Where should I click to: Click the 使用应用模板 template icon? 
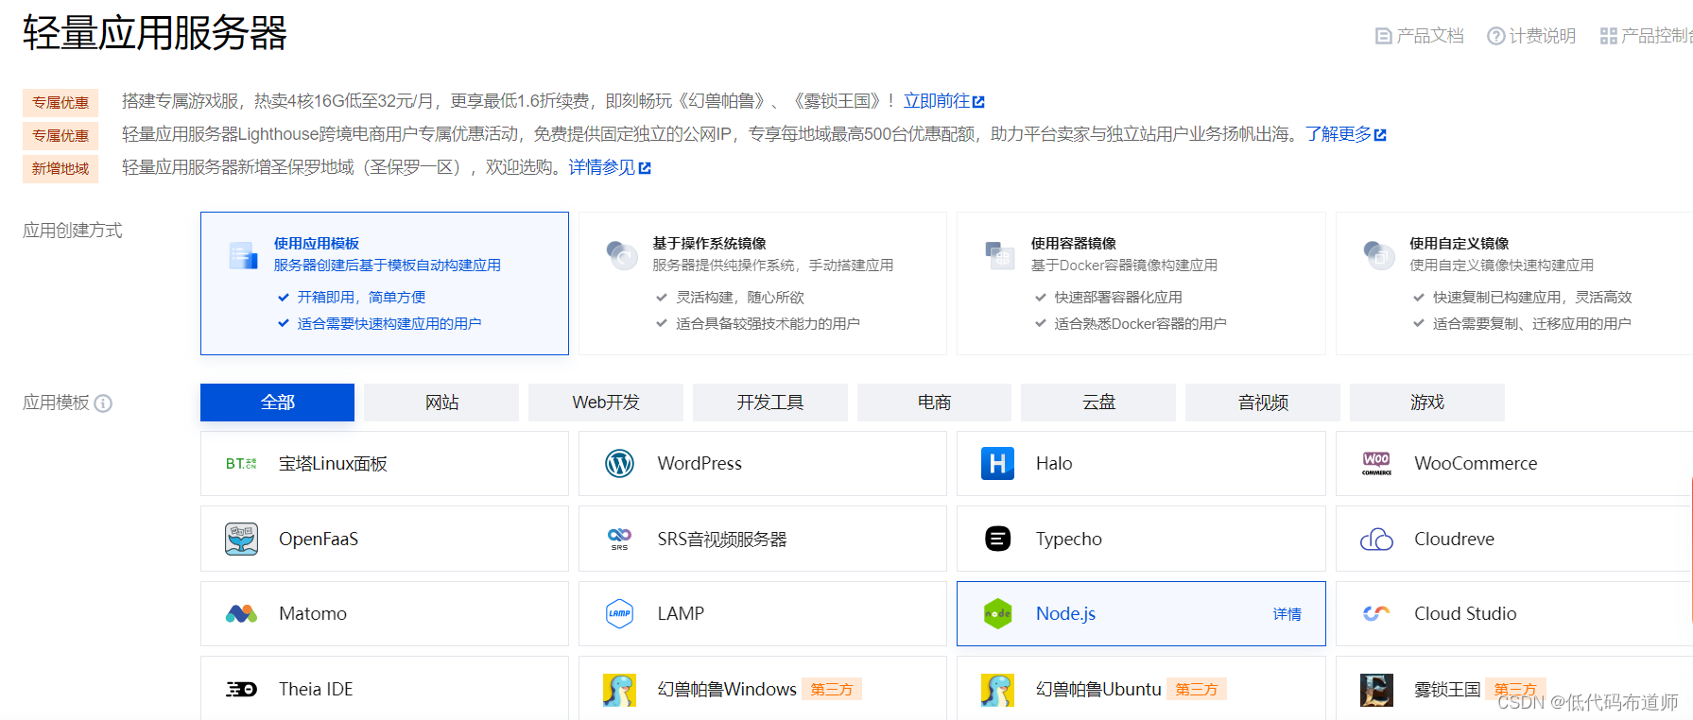(243, 255)
